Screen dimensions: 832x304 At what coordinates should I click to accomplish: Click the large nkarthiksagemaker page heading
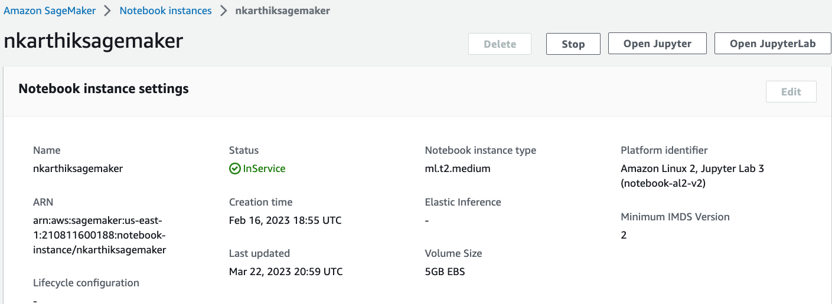tap(93, 41)
